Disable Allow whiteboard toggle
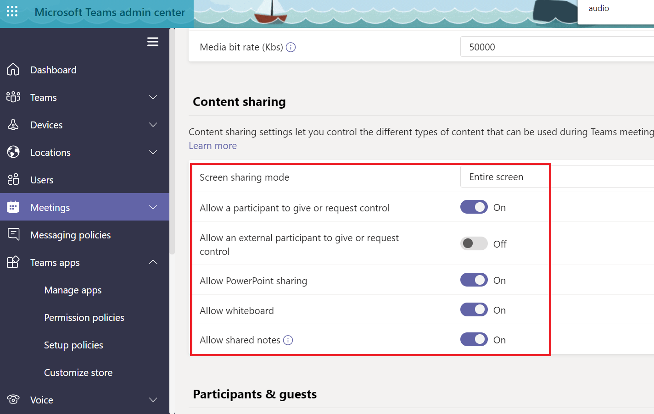Viewport: 654px width, 414px height. point(474,310)
